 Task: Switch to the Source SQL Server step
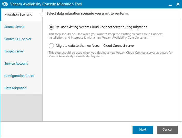click(18, 39)
